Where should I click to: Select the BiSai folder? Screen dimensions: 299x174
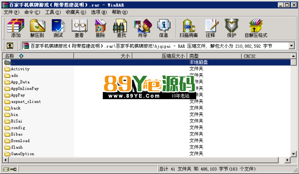[x=13, y=121]
